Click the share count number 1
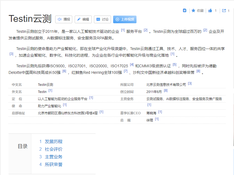Image resolution: width=234 pixels, height=175 pixels. [229, 11]
